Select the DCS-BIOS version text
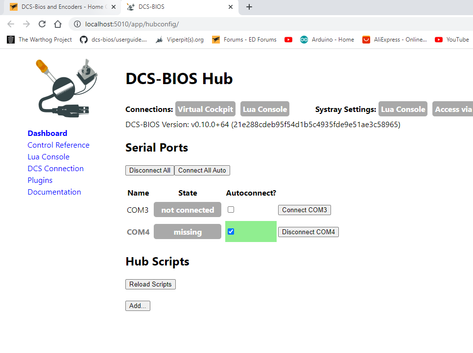Viewport: 473px width, 353px height. (x=263, y=125)
